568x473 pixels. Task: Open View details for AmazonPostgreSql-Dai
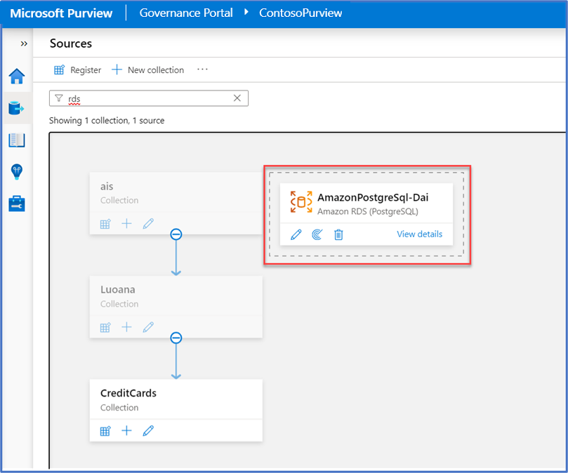pyautogui.click(x=419, y=234)
